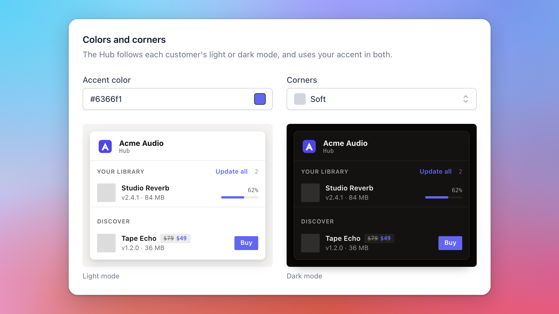Click the Light mode caption
Viewport: 559px width, 314px height.
point(101,276)
